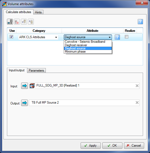Click the Realize column header

pyautogui.click(x=130, y=31)
